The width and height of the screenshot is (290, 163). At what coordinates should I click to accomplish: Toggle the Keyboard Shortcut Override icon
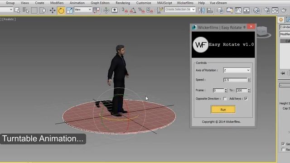[x=115, y=10]
